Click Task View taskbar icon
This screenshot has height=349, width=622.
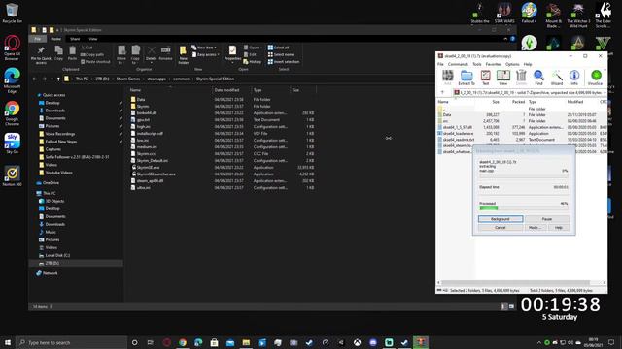(x=150, y=342)
